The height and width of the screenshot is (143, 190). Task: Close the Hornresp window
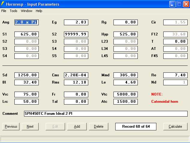(186, 4)
